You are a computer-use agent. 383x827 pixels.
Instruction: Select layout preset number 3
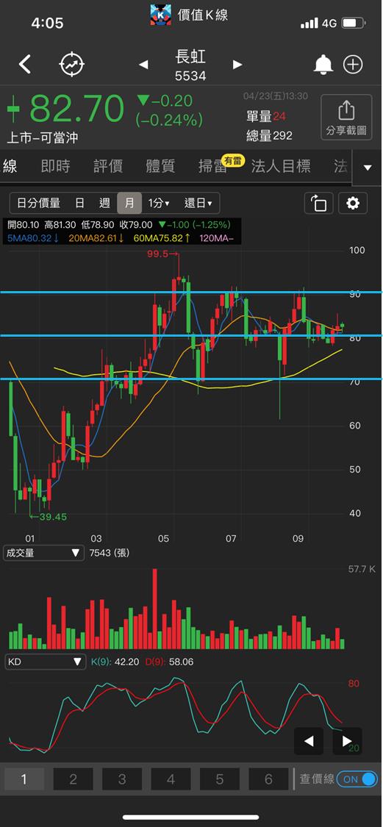[x=122, y=779]
